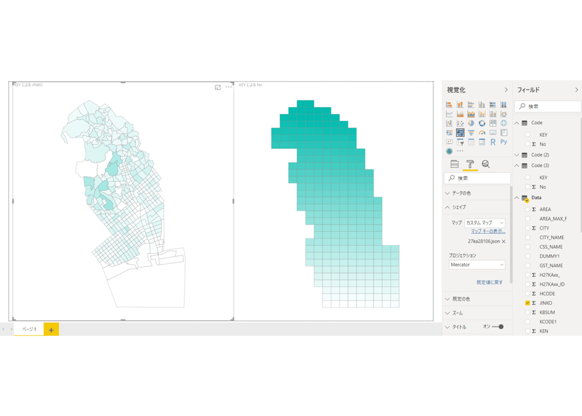Toggle the タイトル switch off
This screenshot has width=582, height=416.
pyautogui.click(x=498, y=327)
